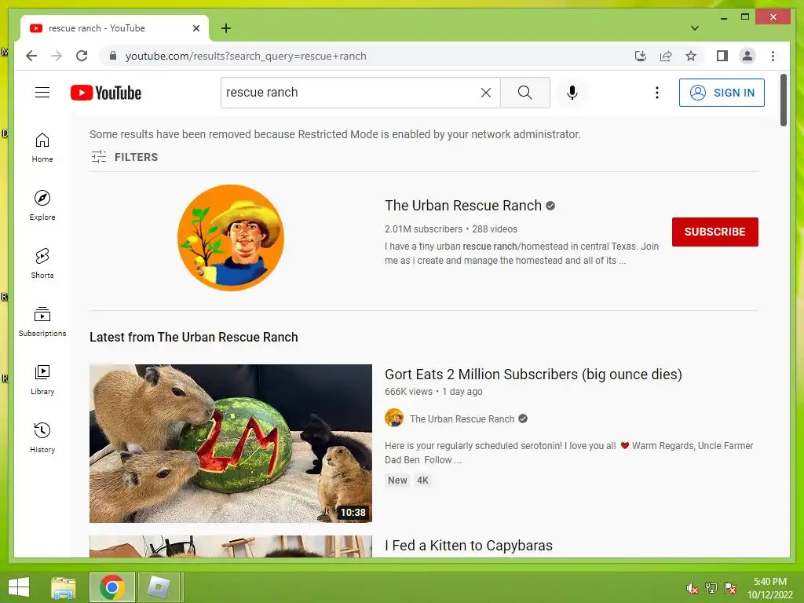804x603 pixels.
Task: Subscribe to The Urban Rescue Ranch
Action: click(714, 232)
